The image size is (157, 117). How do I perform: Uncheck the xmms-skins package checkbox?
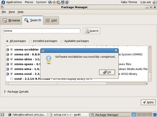click(11, 59)
